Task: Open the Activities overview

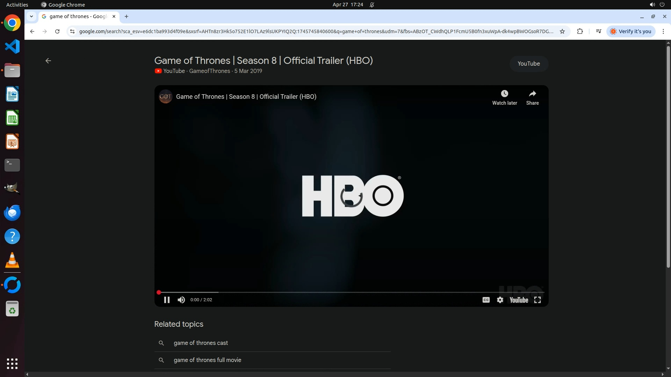Action: (17, 5)
